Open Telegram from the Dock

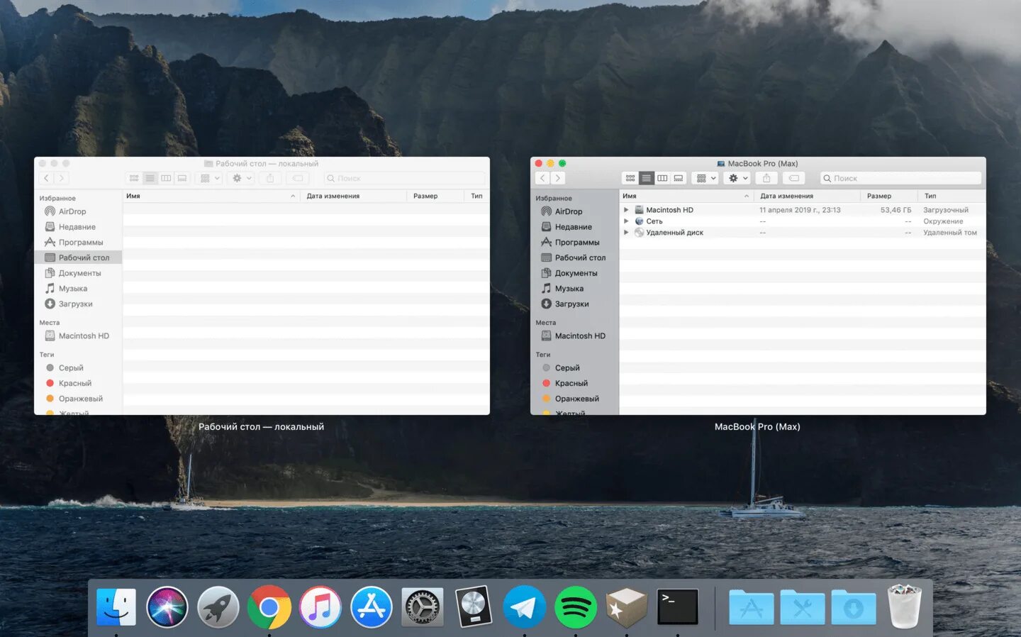point(524,607)
